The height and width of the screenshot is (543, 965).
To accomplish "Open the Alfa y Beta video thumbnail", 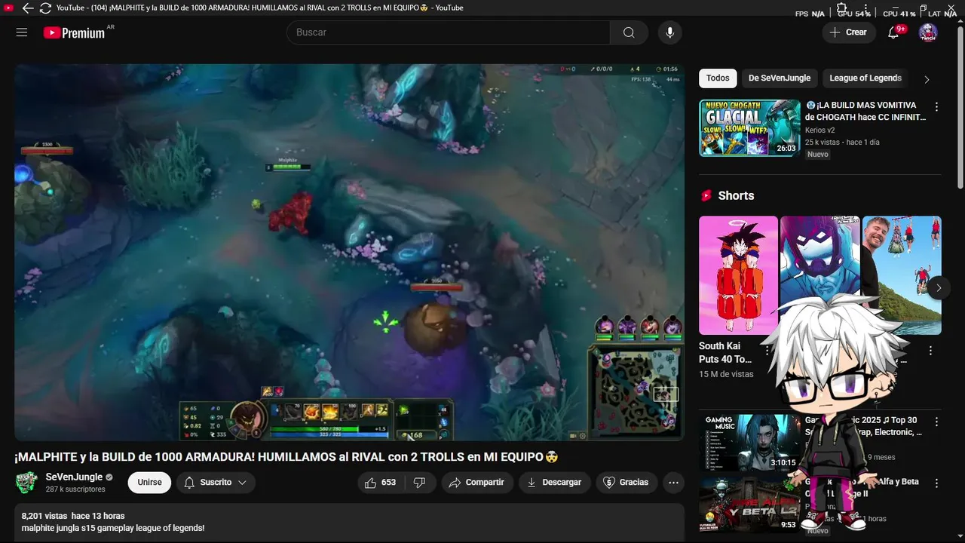I will (x=749, y=504).
